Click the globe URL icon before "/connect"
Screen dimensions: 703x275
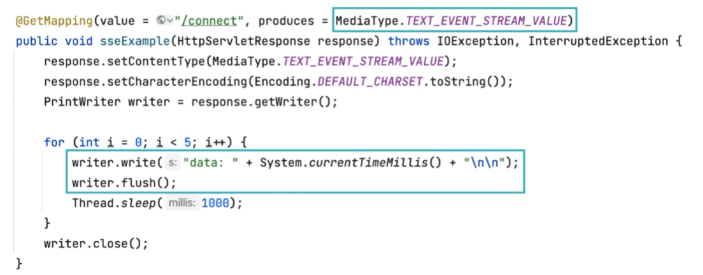coord(161,21)
